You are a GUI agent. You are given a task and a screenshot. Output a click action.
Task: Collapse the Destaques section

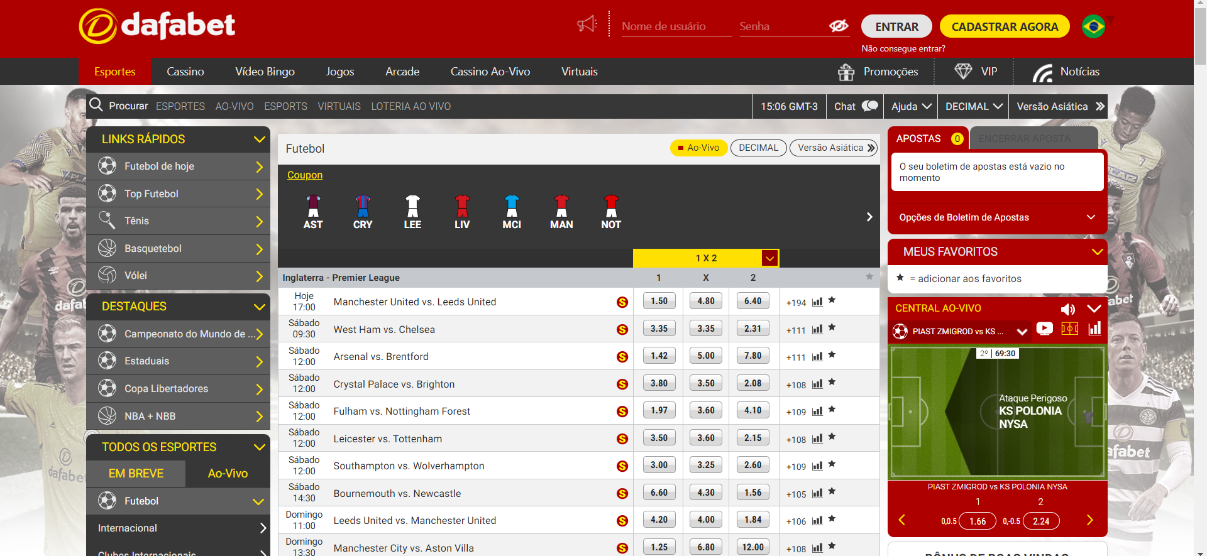tap(259, 307)
